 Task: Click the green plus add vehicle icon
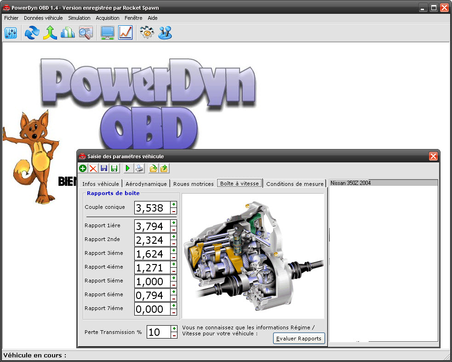click(x=83, y=169)
